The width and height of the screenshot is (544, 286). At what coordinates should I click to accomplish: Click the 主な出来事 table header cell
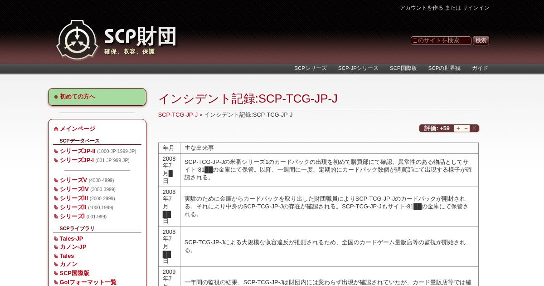pos(329,148)
